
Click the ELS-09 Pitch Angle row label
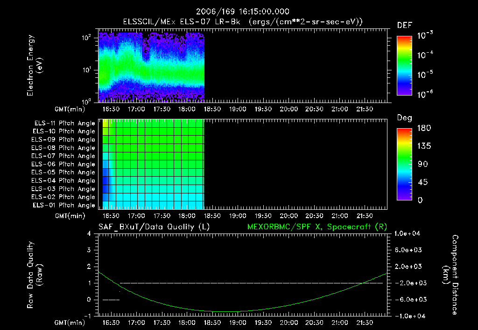pos(63,140)
